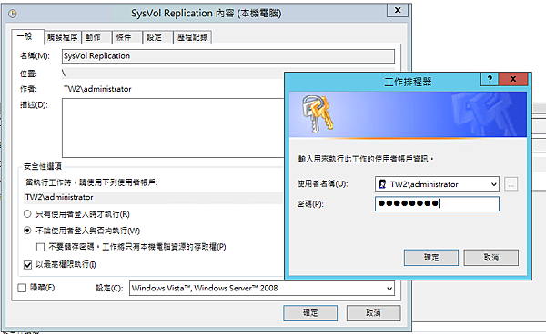
Task: Expand the 使用者名稱 combo box arrow
Action: coord(493,184)
